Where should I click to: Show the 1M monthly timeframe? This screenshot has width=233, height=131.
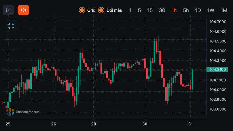224,10
